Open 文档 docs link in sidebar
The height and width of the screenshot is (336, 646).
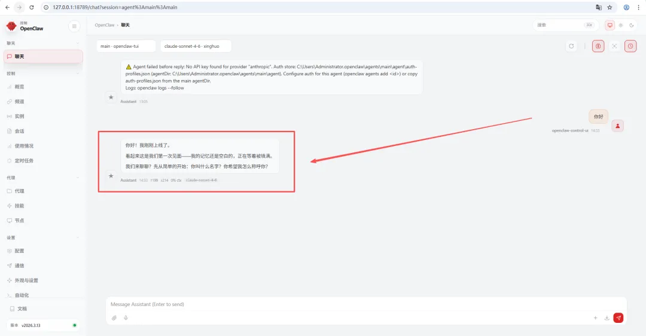coord(43,308)
